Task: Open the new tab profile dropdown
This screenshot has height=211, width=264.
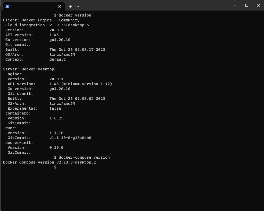Action: coord(78,6)
